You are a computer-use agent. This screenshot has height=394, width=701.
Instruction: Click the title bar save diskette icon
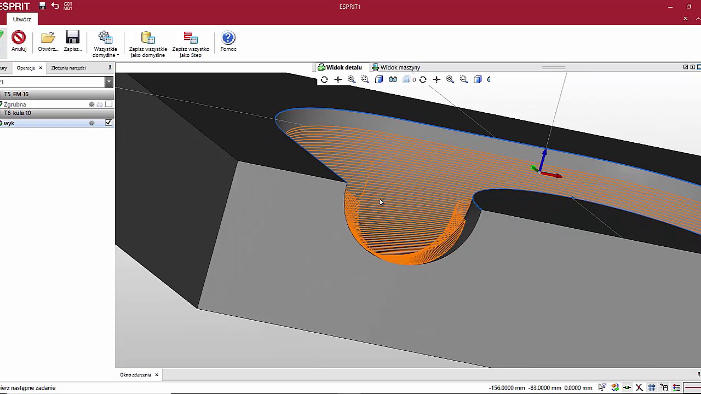point(42,6)
